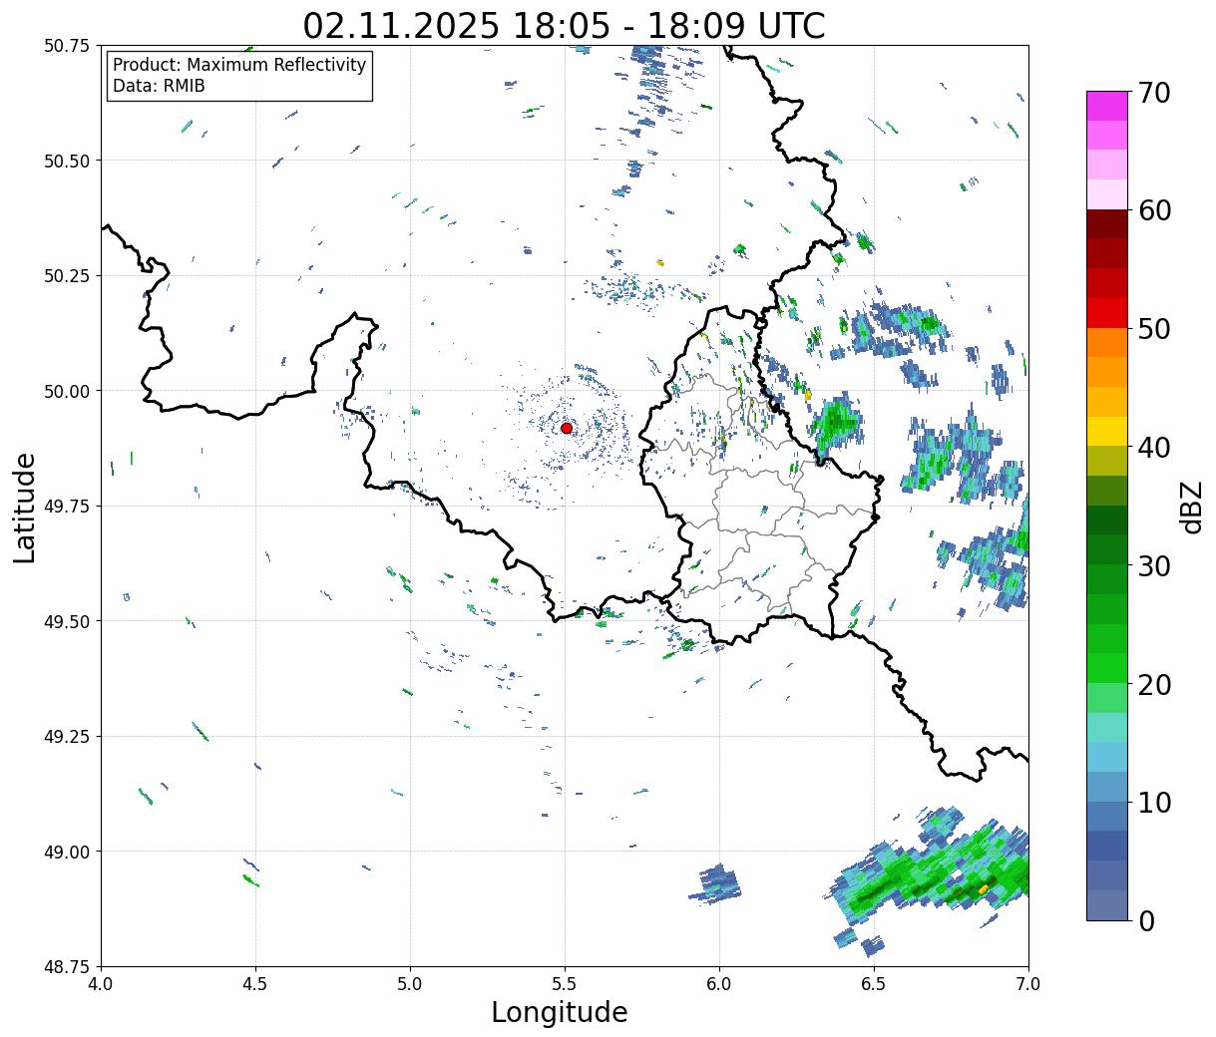Click the 48.75 latitude tick label
Screen dimensions: 1216x1037
[67, 966]
